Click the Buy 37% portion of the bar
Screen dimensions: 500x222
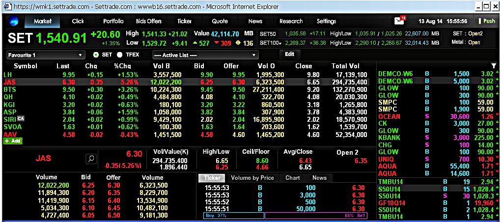point(234,216)
